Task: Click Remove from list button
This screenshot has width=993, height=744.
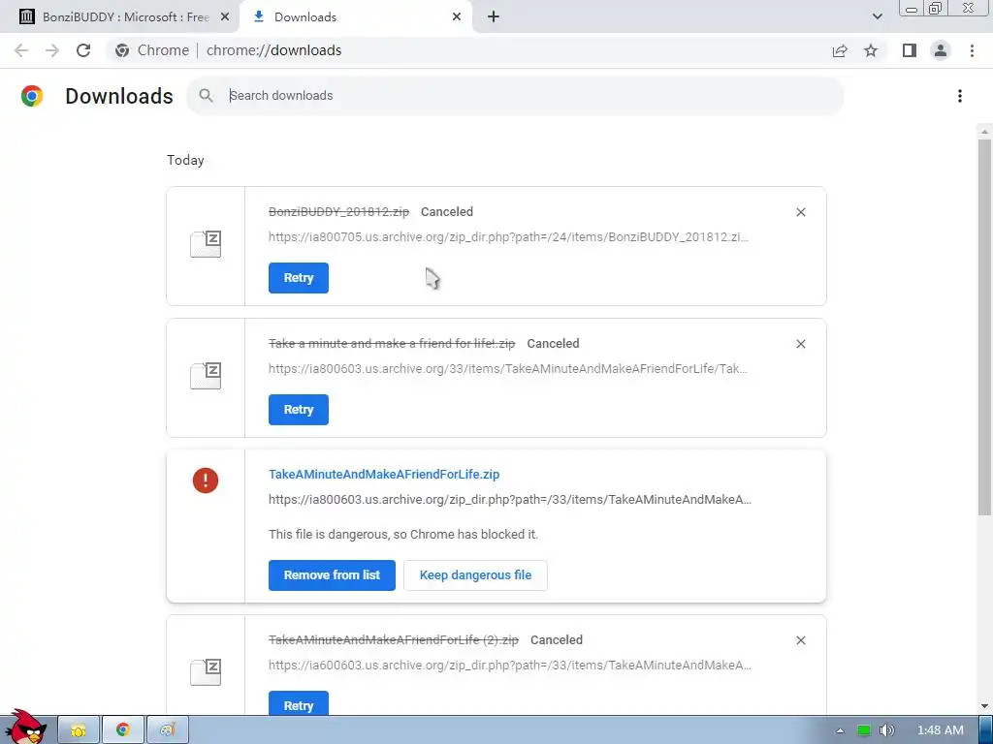Action: tap(332, 575)
